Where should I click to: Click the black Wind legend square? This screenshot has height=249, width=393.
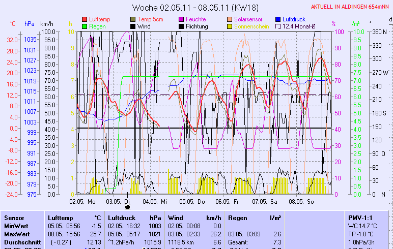tap(133, 26)
